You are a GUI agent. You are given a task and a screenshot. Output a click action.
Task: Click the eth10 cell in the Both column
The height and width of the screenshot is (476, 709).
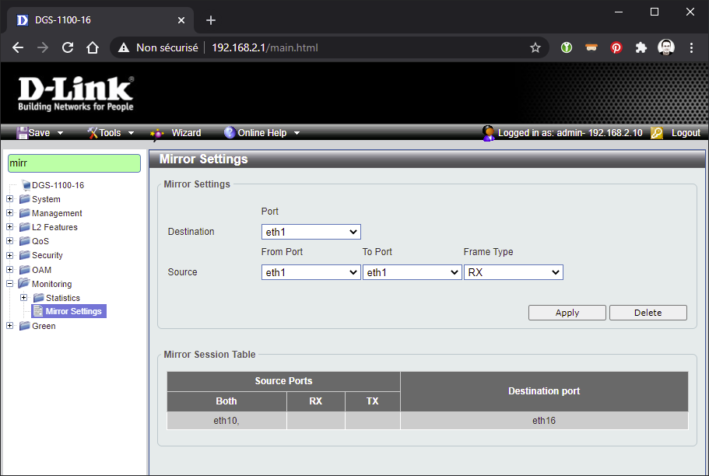[226, 421]
